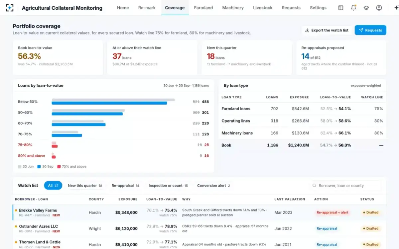Click the 60–70% blue bar
This screenshot has height=249, width=399.
tap(78, 125)
